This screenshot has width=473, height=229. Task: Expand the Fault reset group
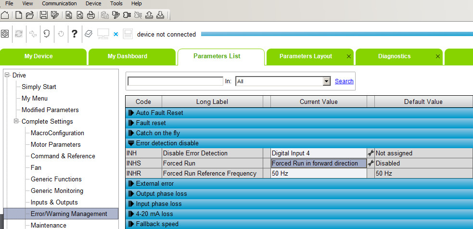click(x=131, y=123)
